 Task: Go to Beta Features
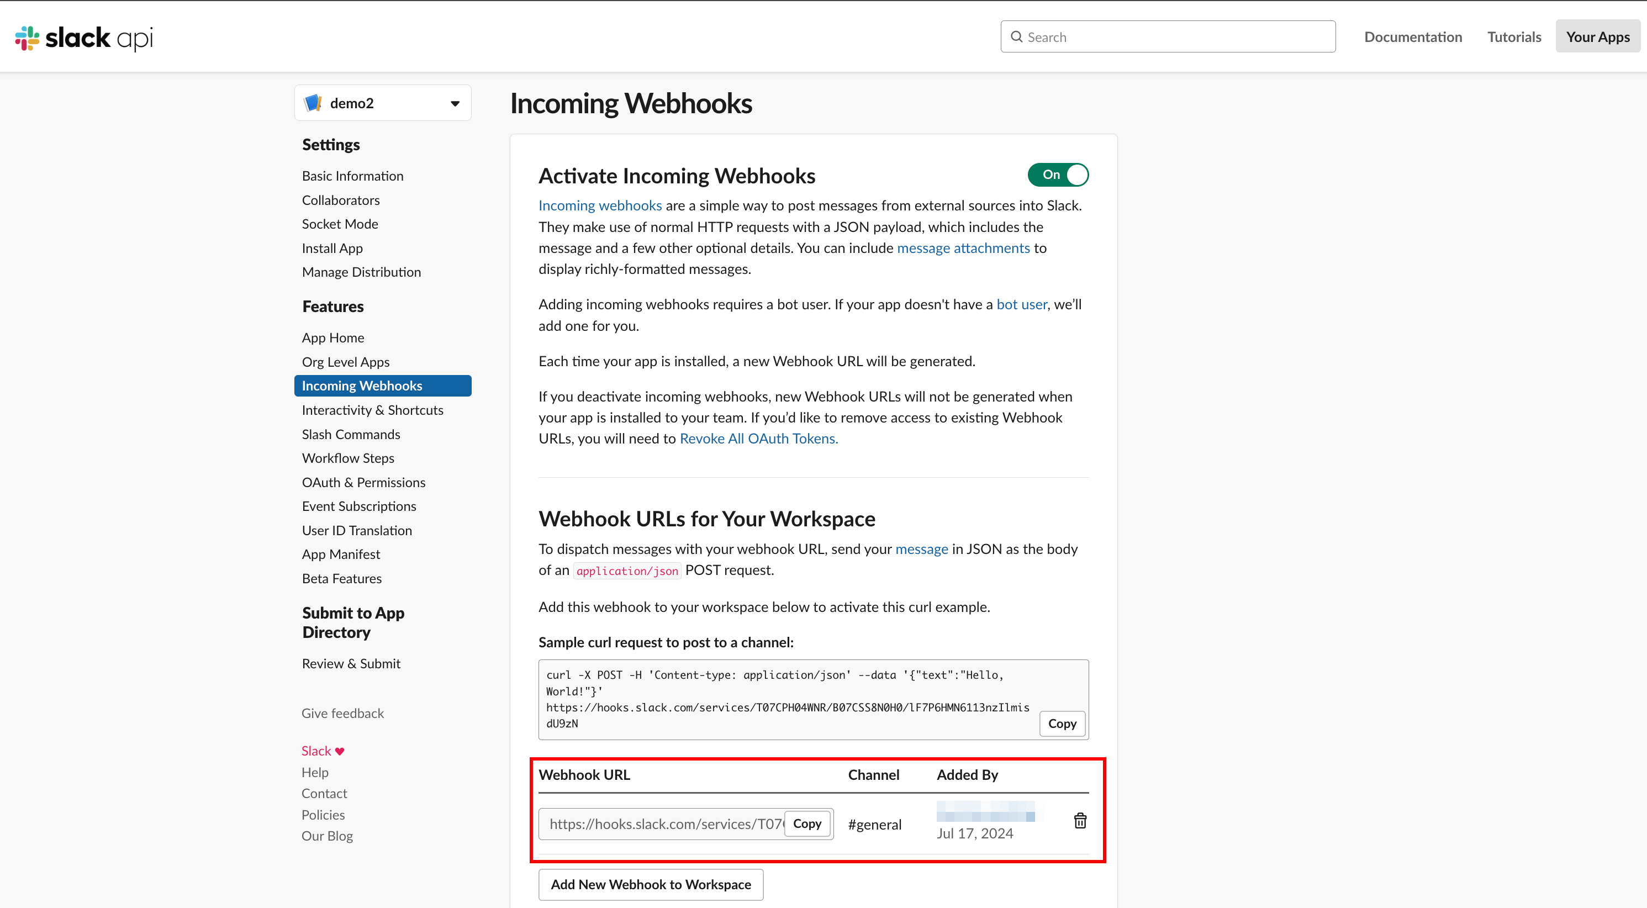click(x=342, y=578)
